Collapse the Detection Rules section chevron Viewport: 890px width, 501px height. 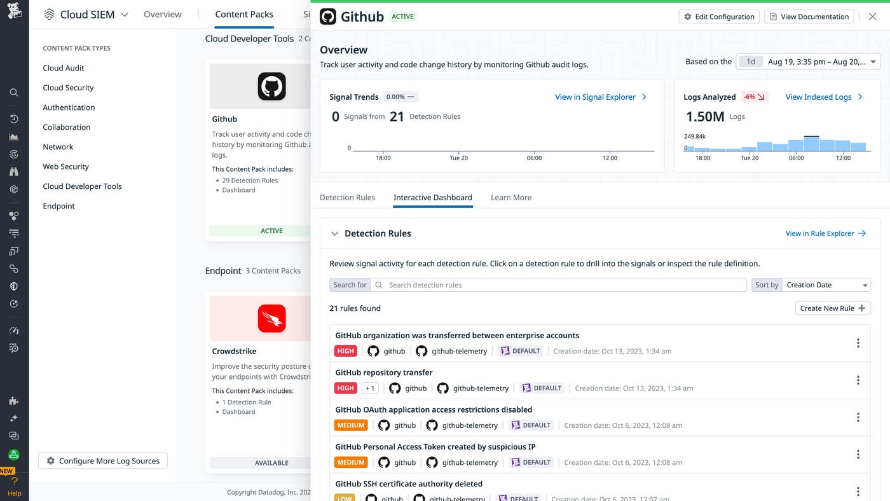tap(334, 233)
